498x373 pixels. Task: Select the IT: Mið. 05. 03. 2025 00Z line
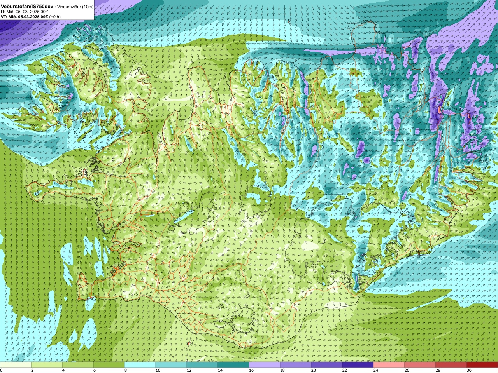[x=25, y=12]
